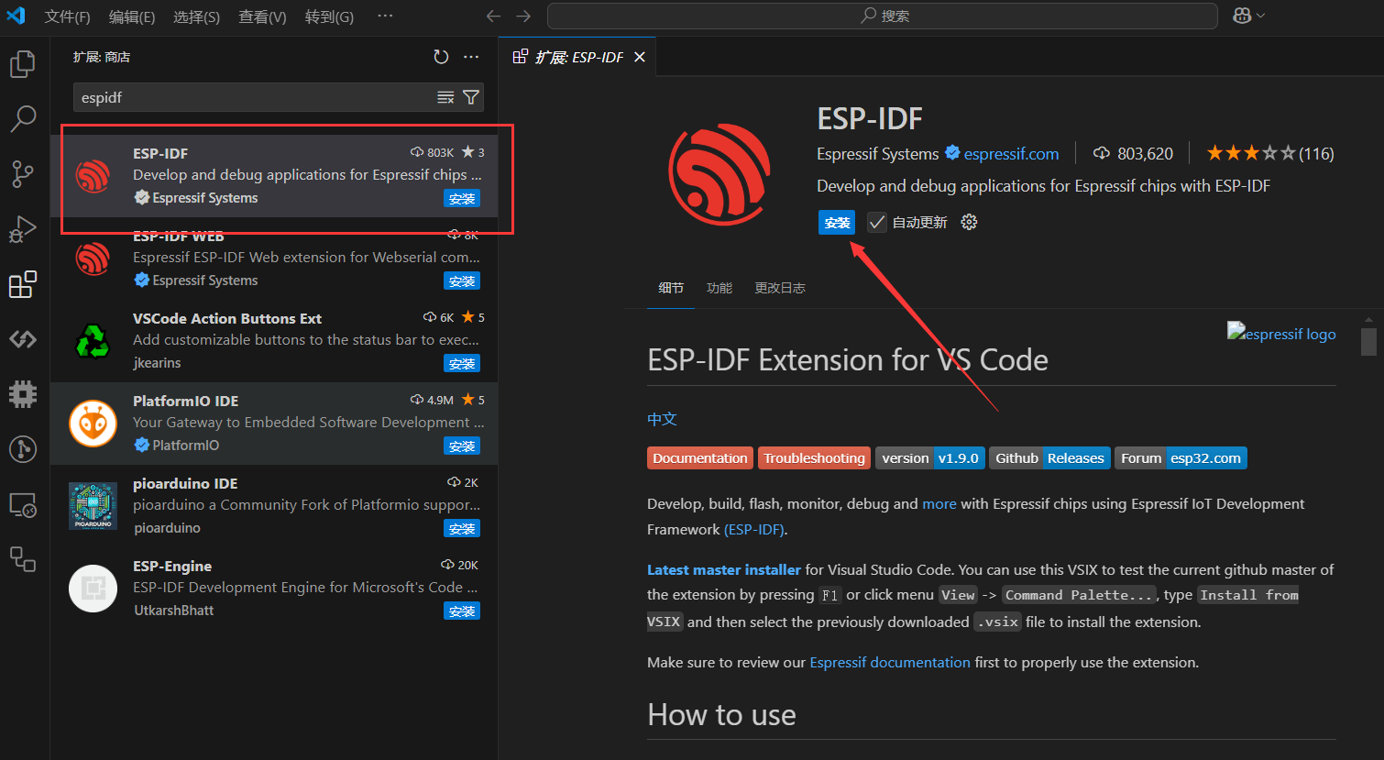Install the ESP-IDF extension from detail page

click(x=836, y=223)
